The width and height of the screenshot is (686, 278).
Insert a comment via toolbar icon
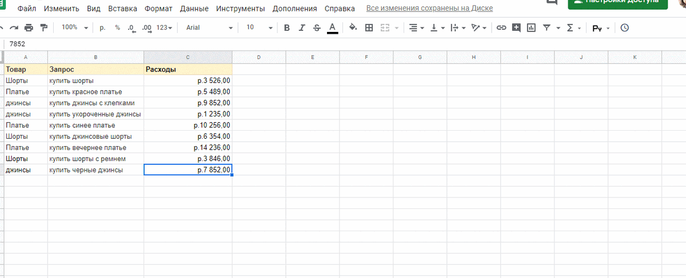click(x=516, y=27)
